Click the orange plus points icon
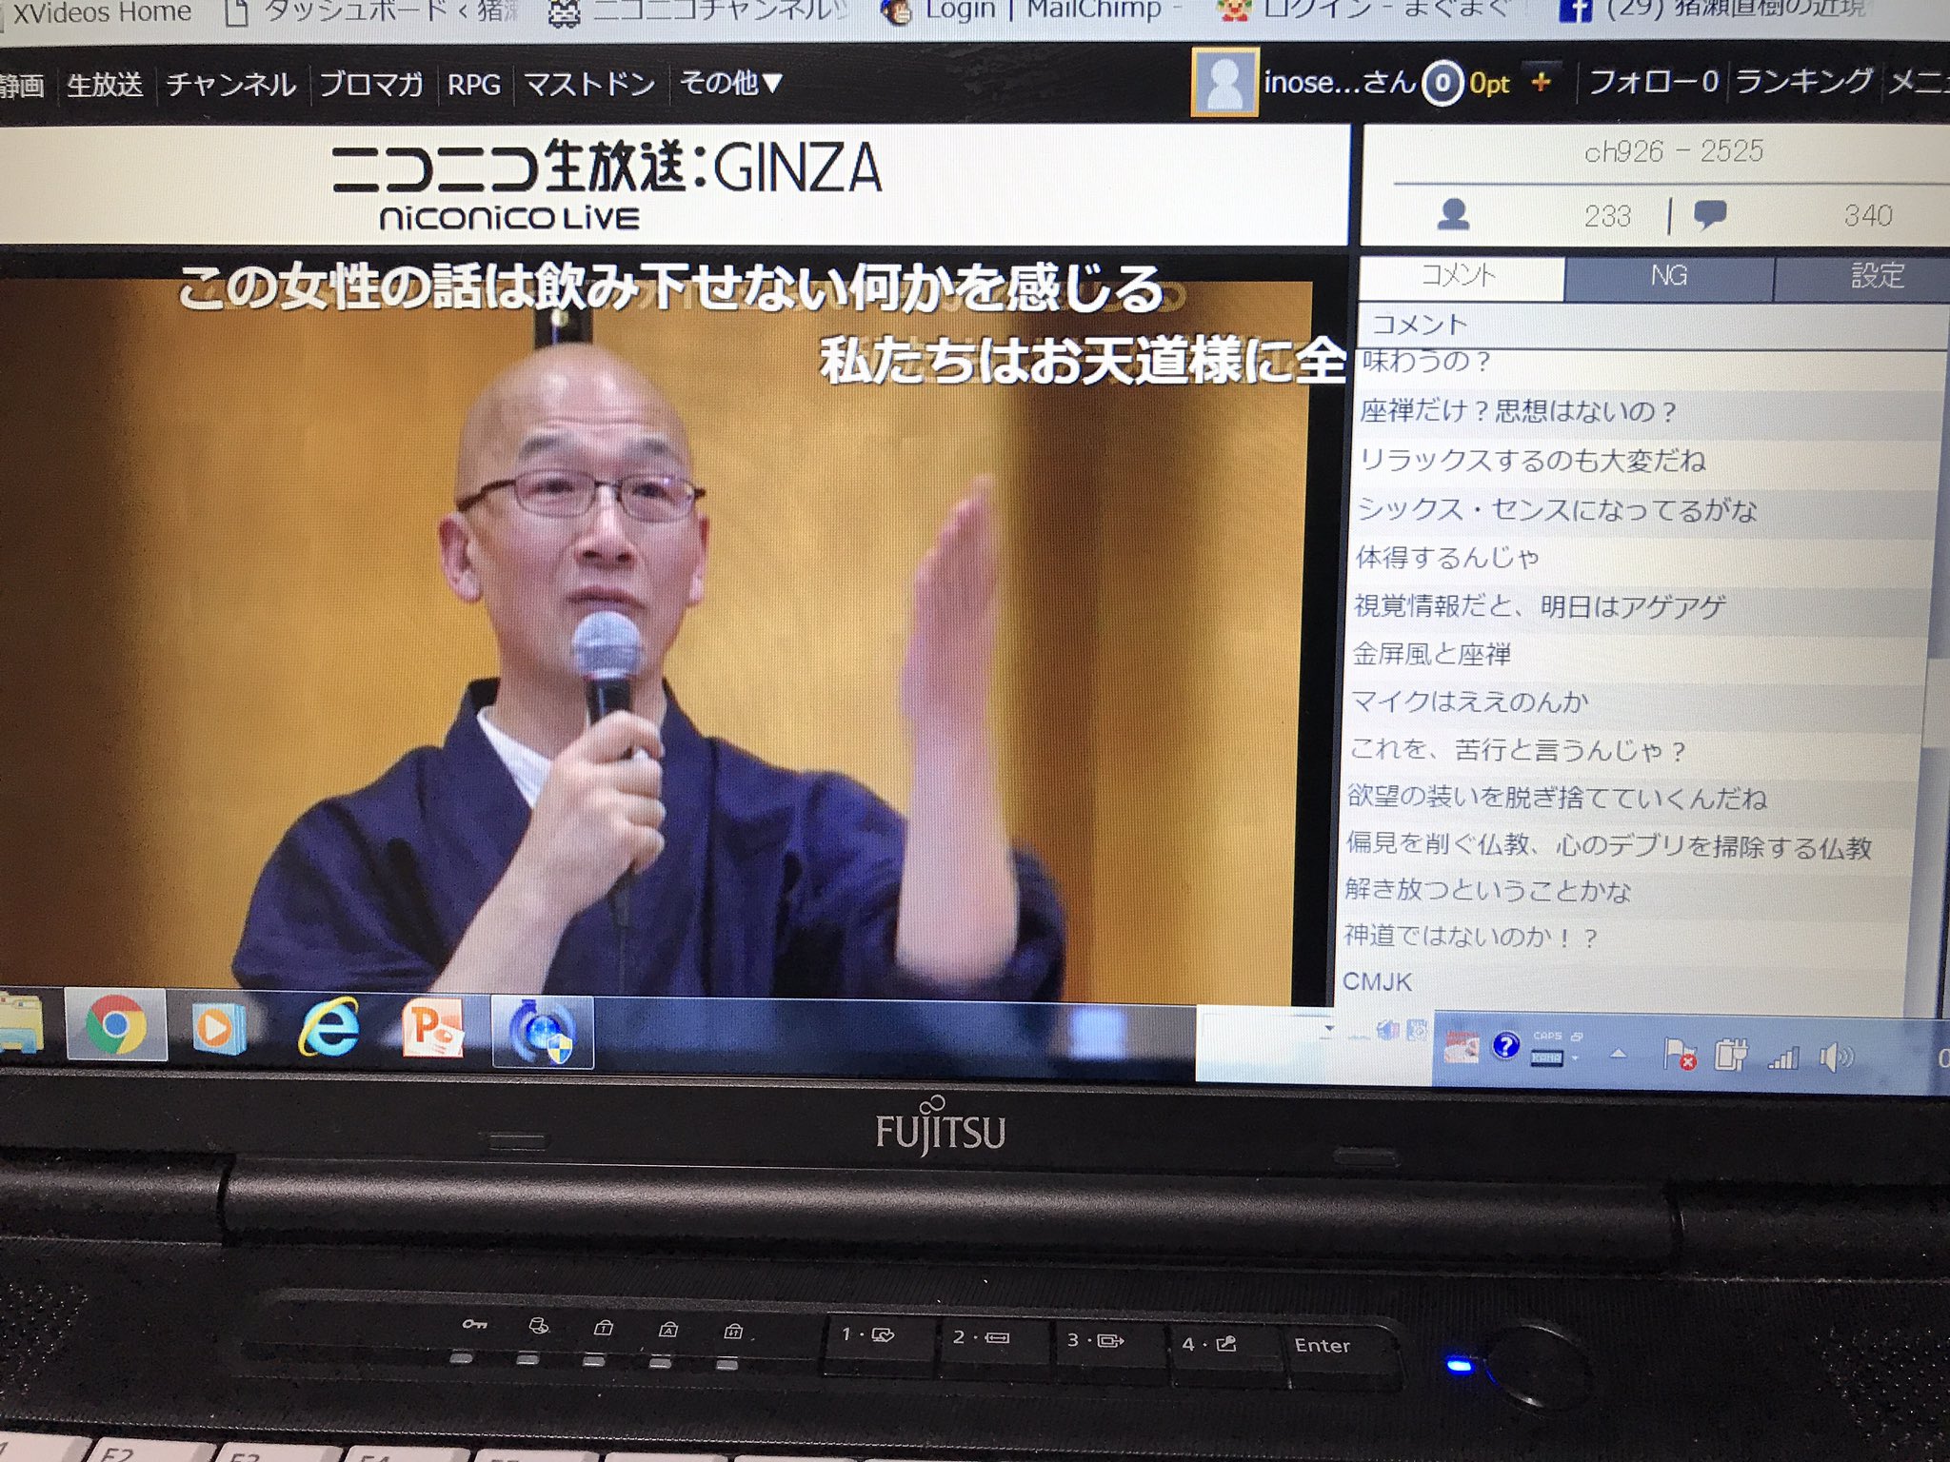 (1541, 84)
